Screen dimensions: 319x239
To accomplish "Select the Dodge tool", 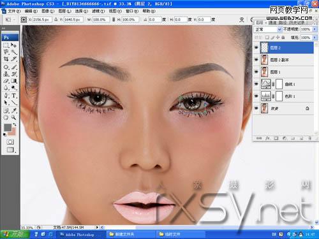I will (x=13, y=87).
